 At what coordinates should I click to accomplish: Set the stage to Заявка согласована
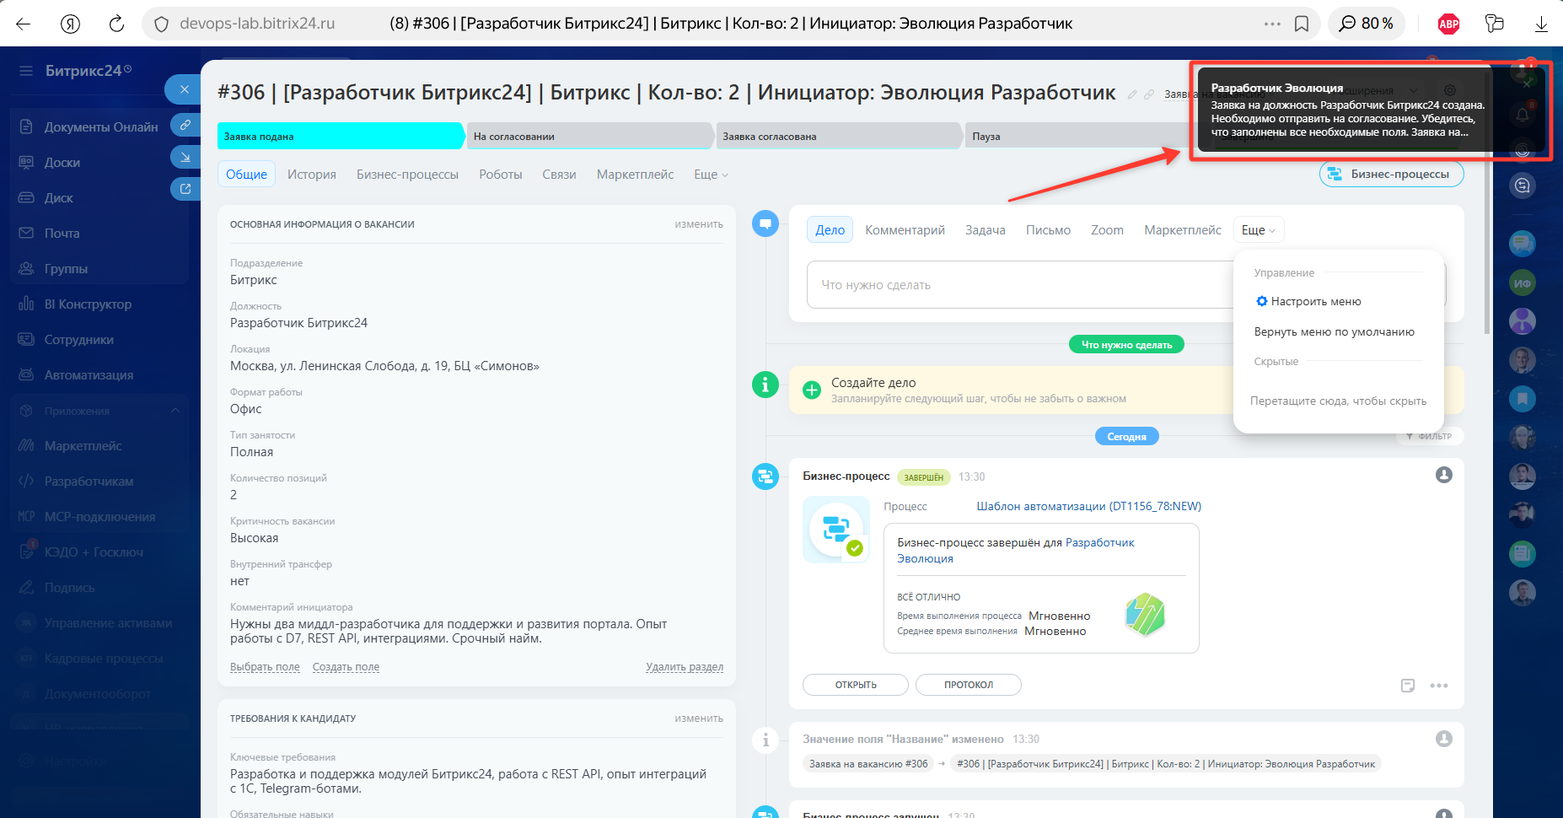839,136
